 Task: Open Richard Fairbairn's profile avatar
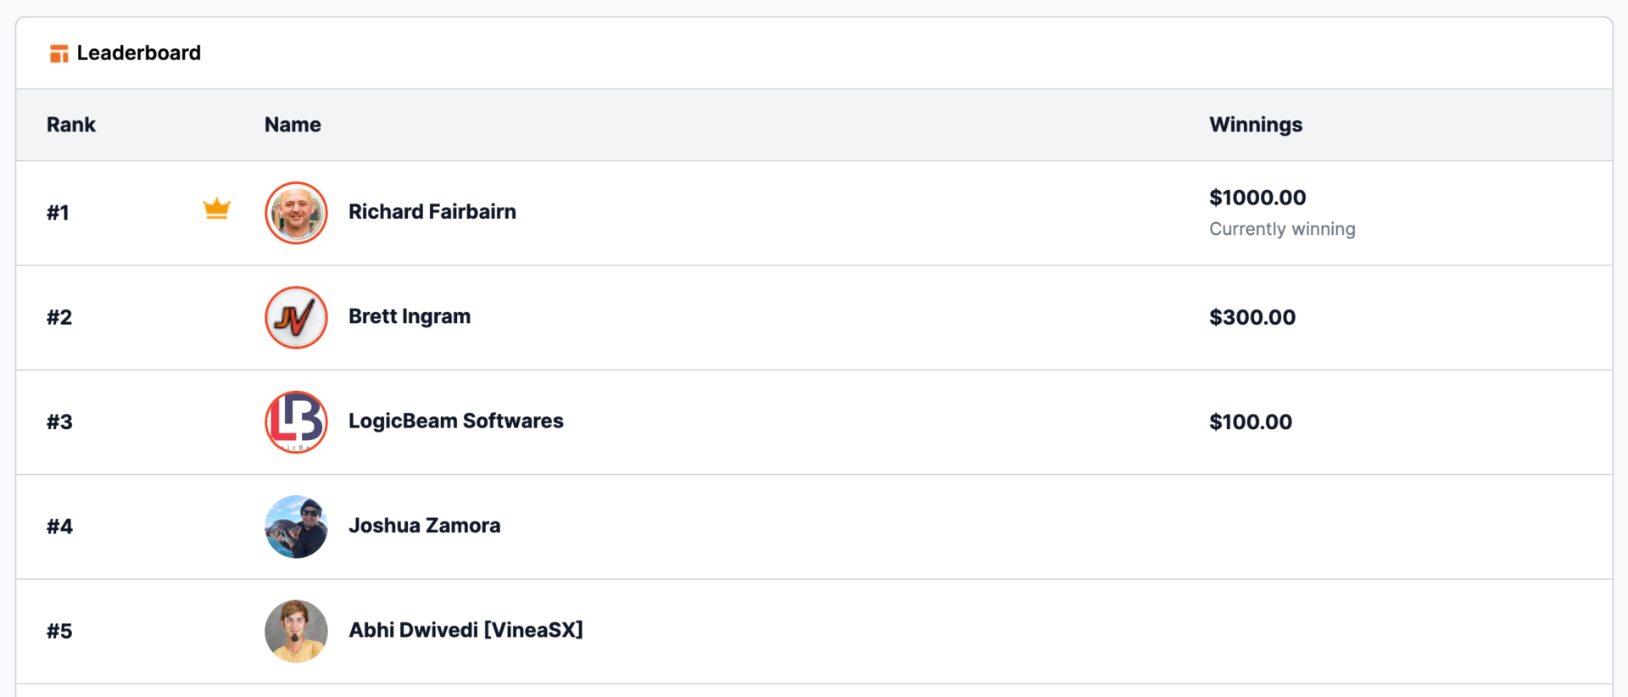point(296,213)
